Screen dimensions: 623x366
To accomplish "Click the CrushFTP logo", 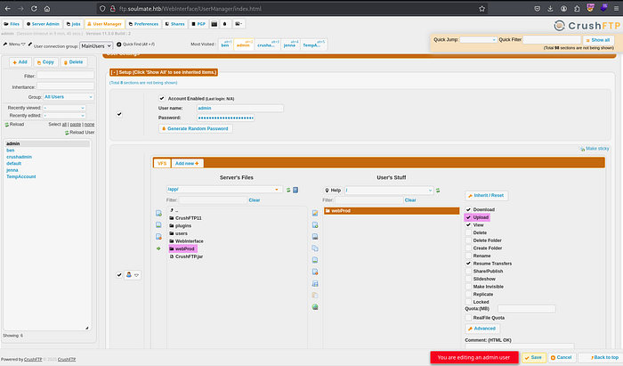I will point(587,26).
